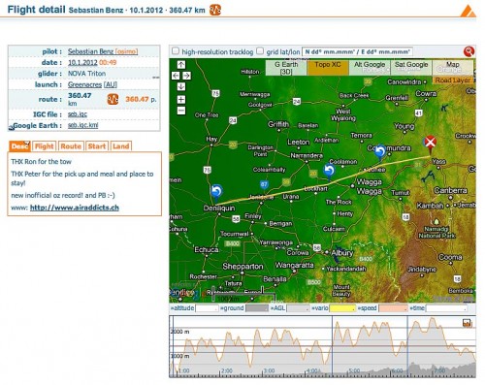Switch to G Earth [3D] view
485x385 pixels.
pos(286,68)
